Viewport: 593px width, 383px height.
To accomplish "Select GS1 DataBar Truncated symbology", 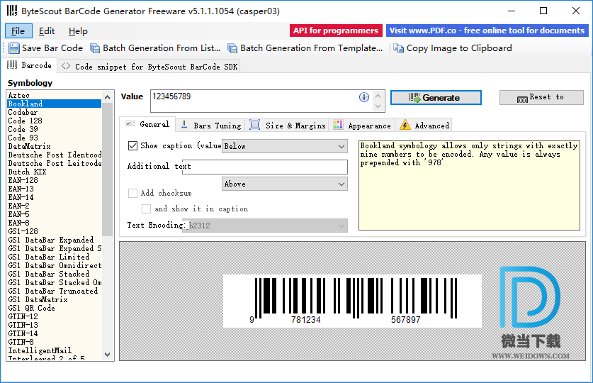I will point(54,291).
